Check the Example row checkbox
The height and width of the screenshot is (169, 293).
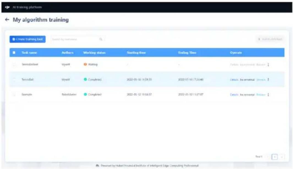click(14, 94)
